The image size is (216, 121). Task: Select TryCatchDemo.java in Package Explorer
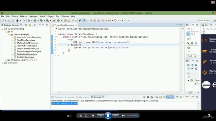pos(25,57)
